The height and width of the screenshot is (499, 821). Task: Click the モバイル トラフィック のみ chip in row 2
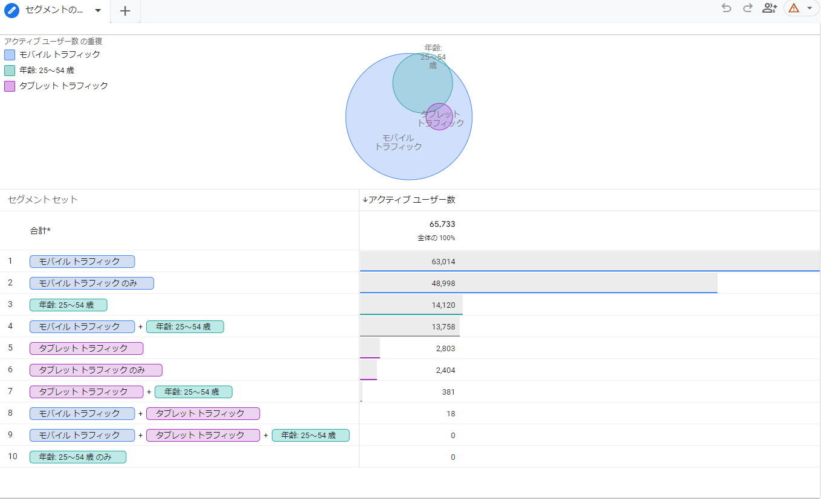tap(92, 283)
